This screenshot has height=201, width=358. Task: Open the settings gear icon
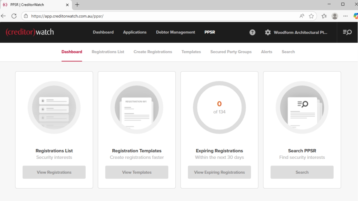268,32
